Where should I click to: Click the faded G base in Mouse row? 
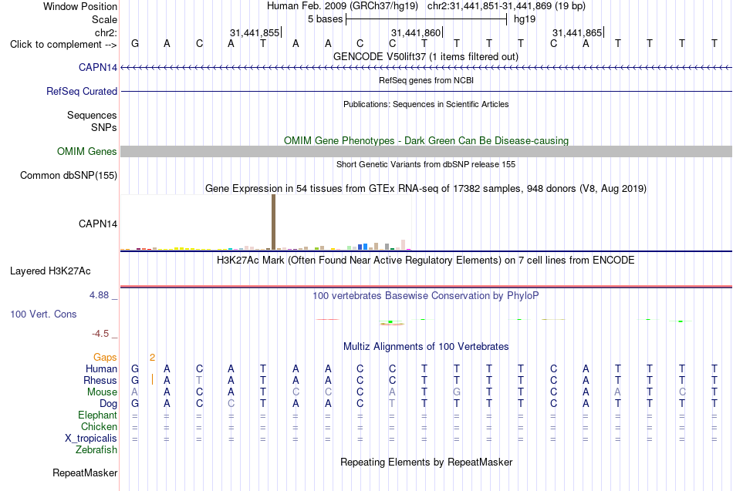click(457, 392)
